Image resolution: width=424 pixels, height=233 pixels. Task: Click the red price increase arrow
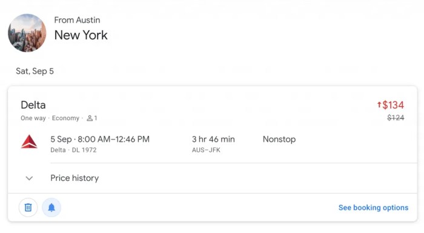click(x=379, y=104)
